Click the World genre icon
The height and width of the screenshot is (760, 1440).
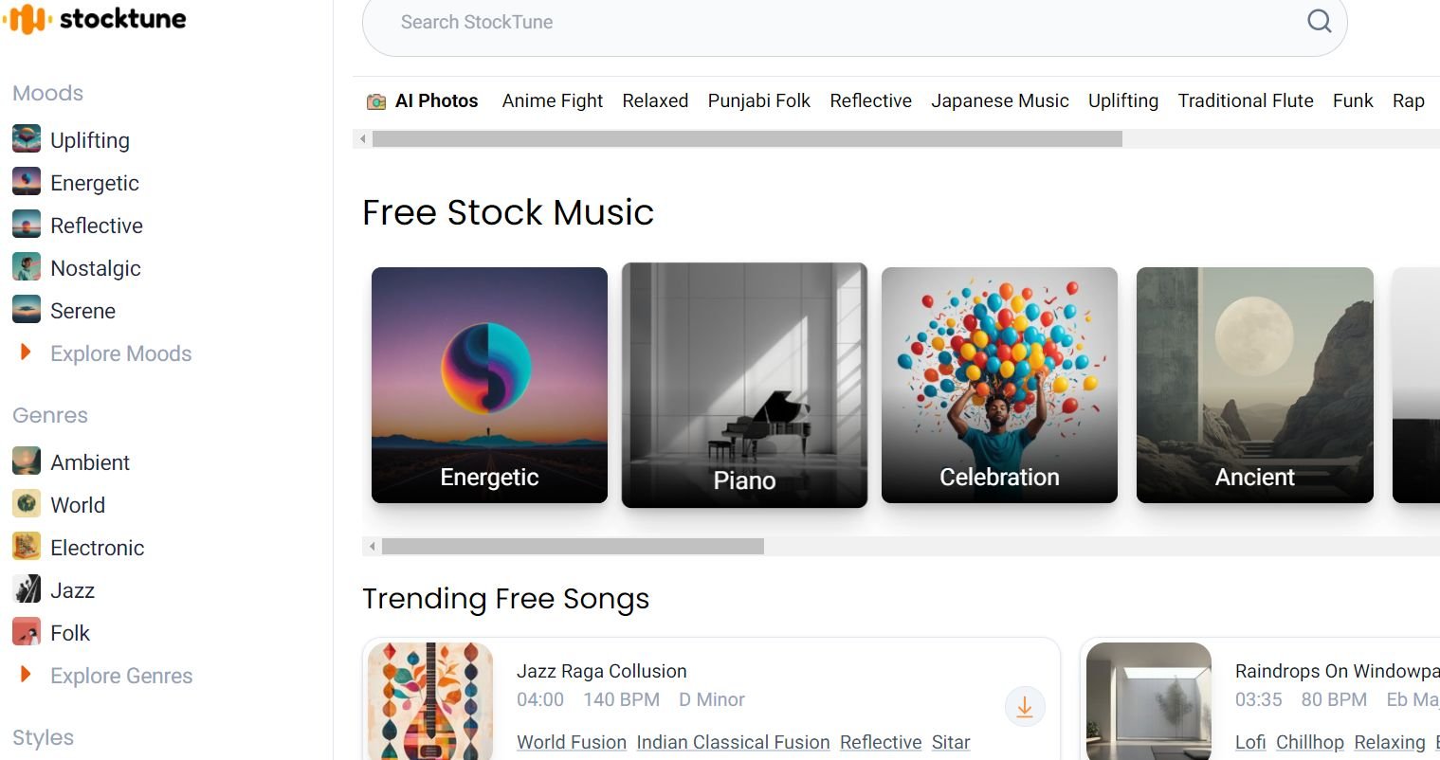pos(27,504)
